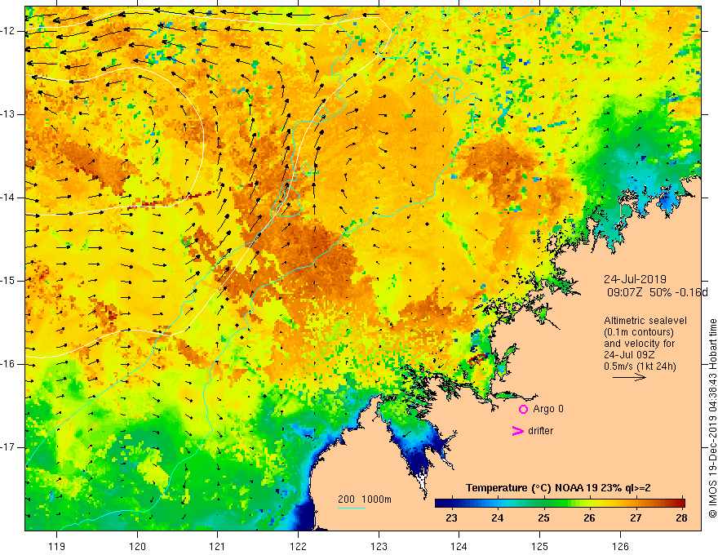
Task: Click the magenta drifter legend symbol
Action: 517,430
